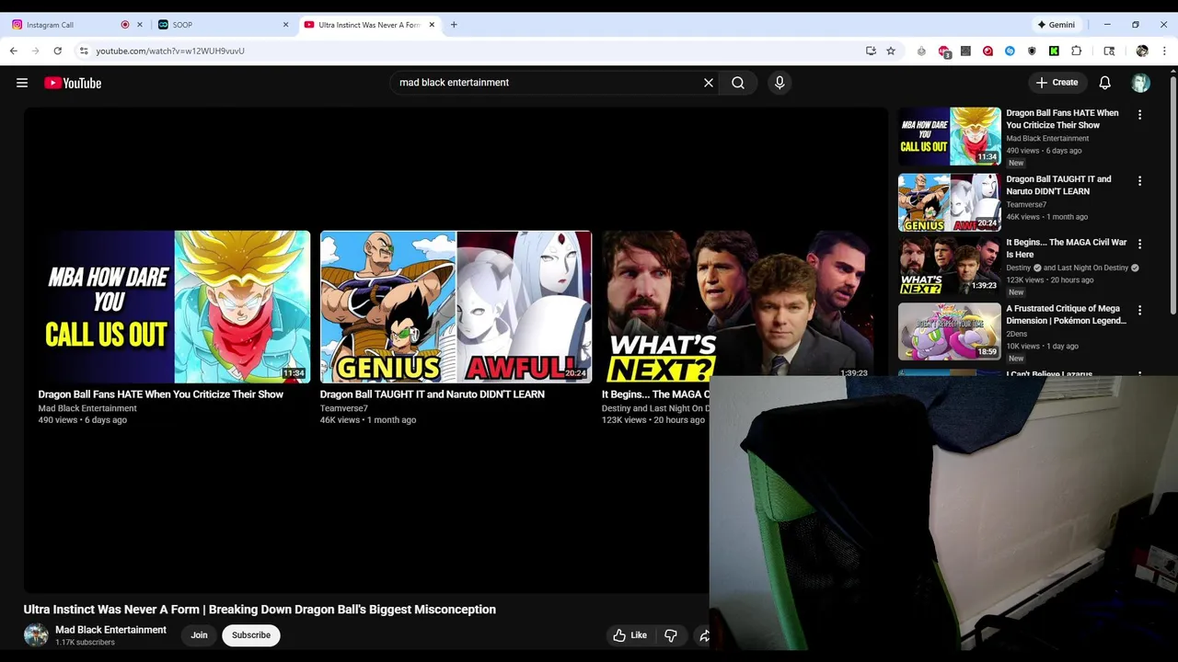Image resolution: width=1178 pixels, height=662 pixels.
Task: Open options for 'Frustrated Critique' sidebar video
Action: point(1139,310)
